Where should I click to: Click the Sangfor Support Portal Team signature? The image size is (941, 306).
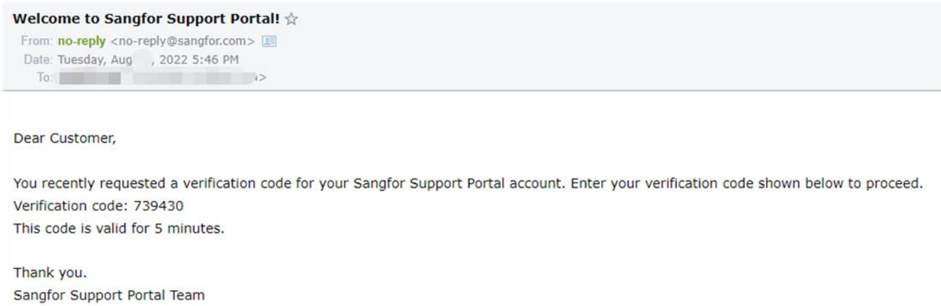coord(109,293)
